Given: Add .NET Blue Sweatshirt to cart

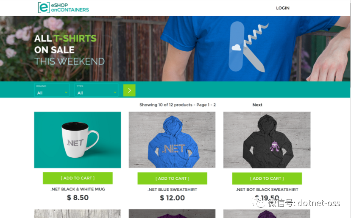Looking at the screenshot, I should [173, 178].
